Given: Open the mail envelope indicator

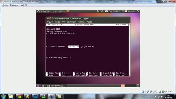Looking at the screenshot, I should tap(106, 11).
